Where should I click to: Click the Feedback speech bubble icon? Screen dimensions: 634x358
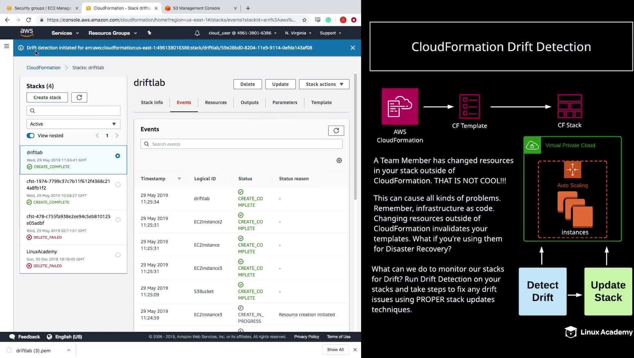click(x=12, y=337)
